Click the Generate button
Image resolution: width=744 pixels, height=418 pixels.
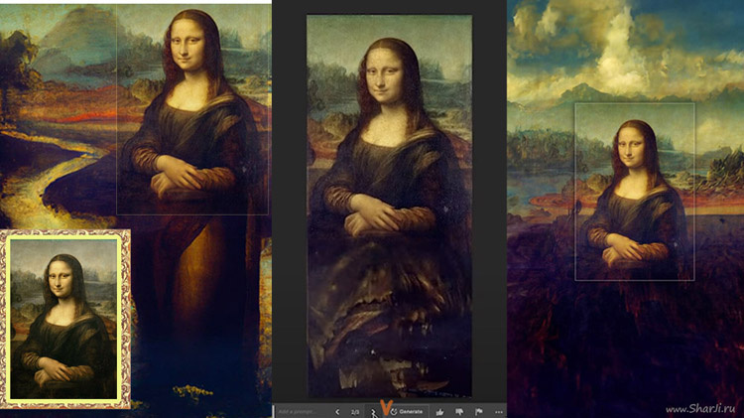(407, 412)
